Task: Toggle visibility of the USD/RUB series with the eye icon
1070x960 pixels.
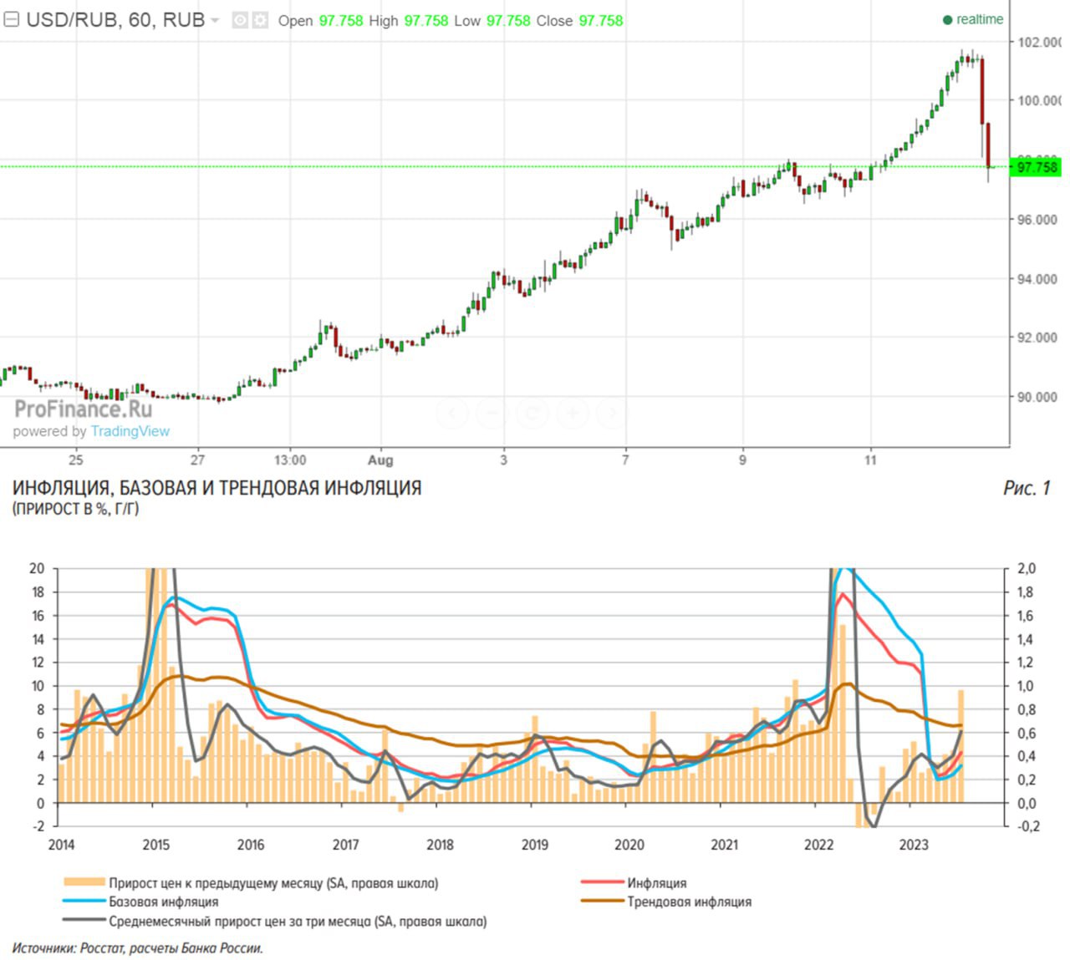Action: click(x=240, y=20)
